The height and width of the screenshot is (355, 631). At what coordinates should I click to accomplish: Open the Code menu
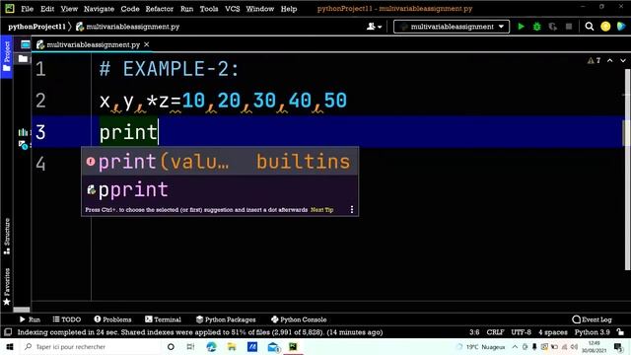click(129, 9)
